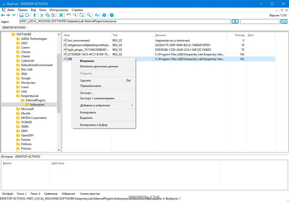Switch to the Поиск 1 tab

point(22,194)
